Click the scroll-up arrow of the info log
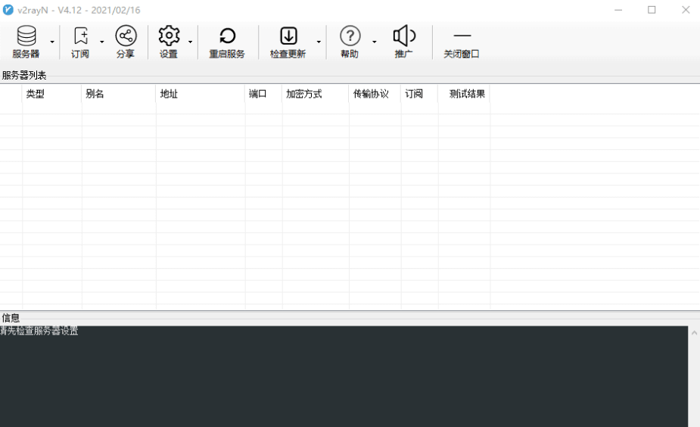 click(x=694, y=332)
